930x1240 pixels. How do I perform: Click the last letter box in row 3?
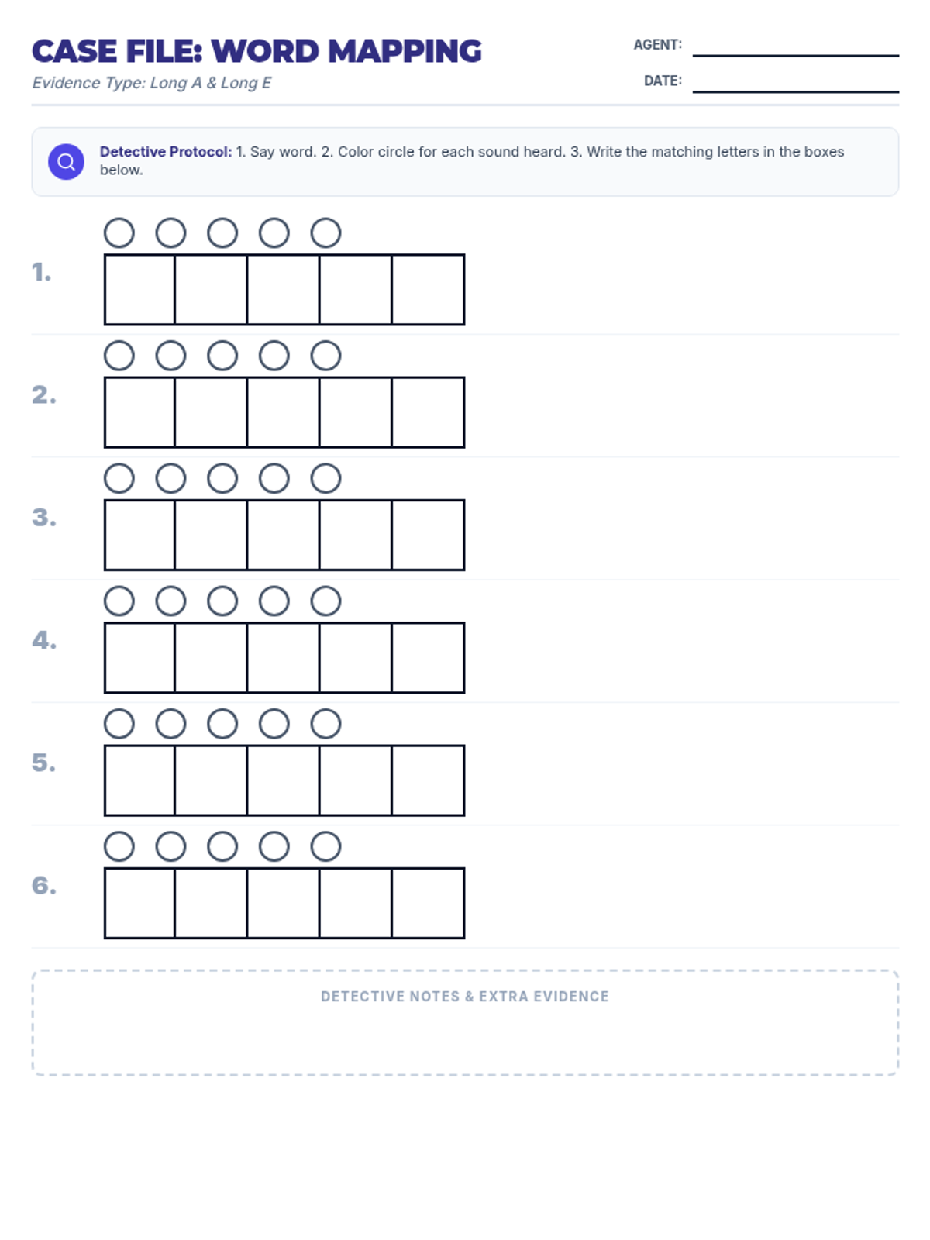click(428, 535)
